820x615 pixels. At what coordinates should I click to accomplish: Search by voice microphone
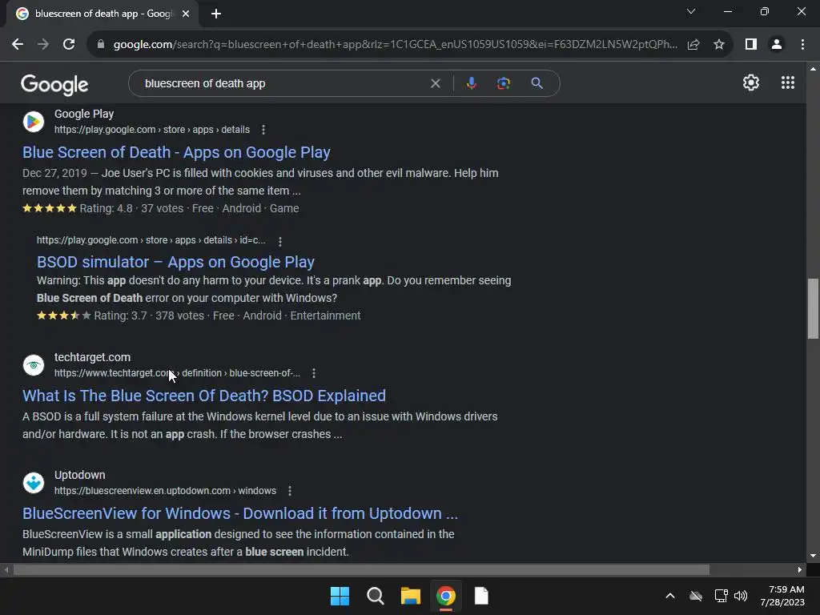472,83
